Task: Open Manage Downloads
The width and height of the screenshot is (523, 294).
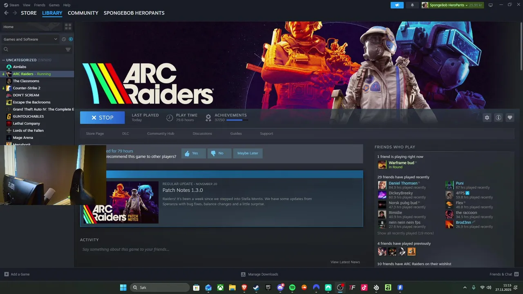Action: (259, 274)
